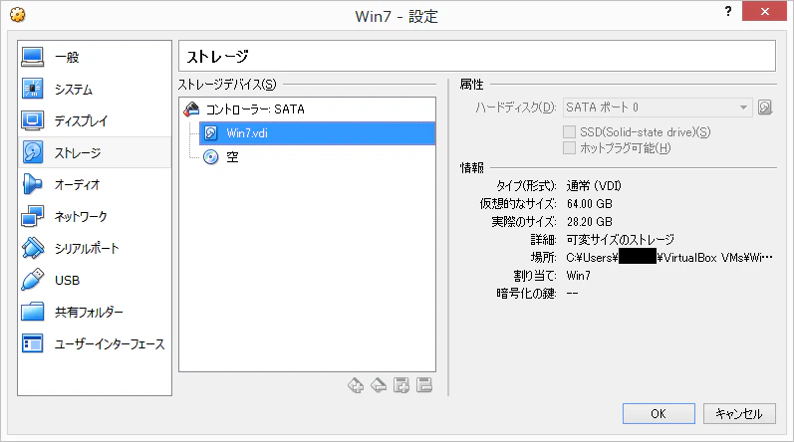Click the choose virtual hard disk icon
Viewport: 794px width, 442px height.
(x=765, y=108)
